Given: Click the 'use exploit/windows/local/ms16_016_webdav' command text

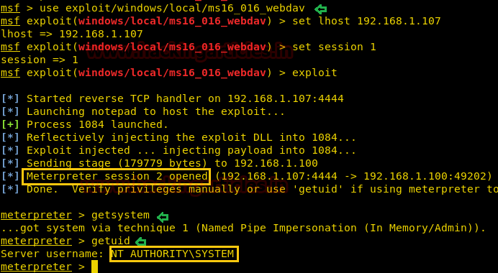Looking at the screenshot, I should tap(172, 9).
